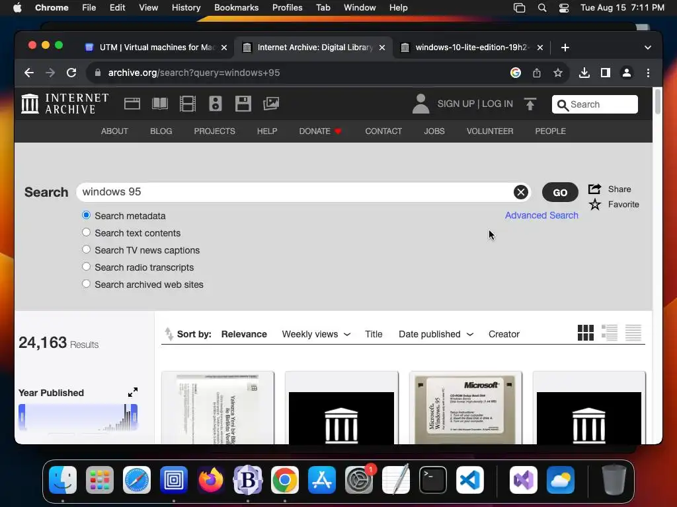
Task: Click the Upload arrow icon
Action: pos(530,104)
